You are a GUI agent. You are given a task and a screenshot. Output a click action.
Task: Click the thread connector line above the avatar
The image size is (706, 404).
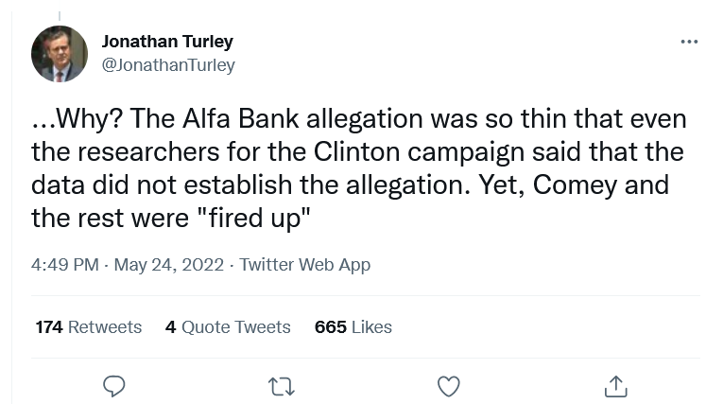(x=60, y=16)
